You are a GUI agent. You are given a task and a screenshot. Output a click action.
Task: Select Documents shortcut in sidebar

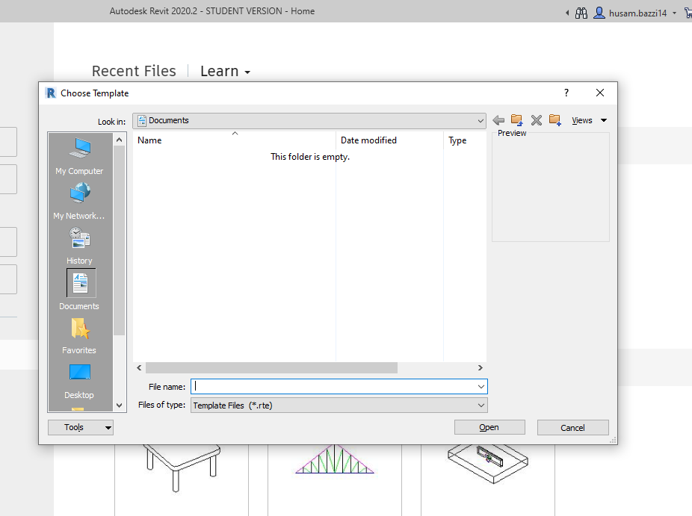click(79, 289)
